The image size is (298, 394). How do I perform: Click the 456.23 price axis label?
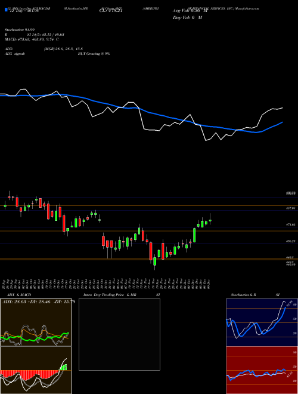(x=291, y=241)
